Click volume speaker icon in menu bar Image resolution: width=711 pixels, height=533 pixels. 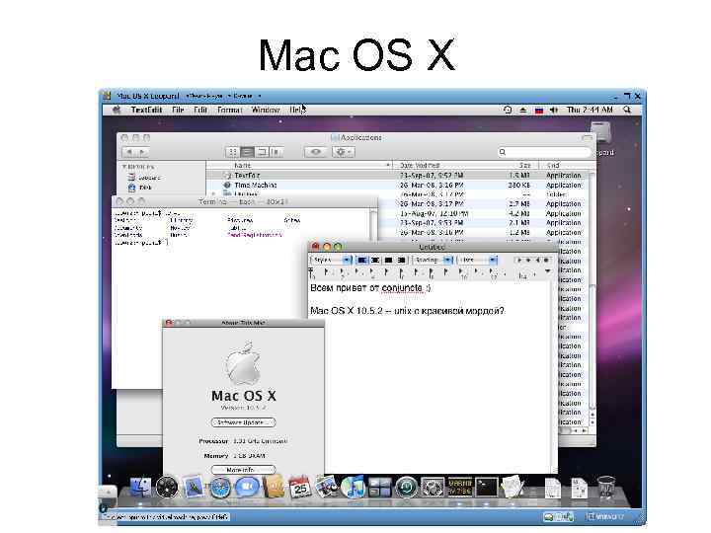pyautogui.click(x=554, y=110)
